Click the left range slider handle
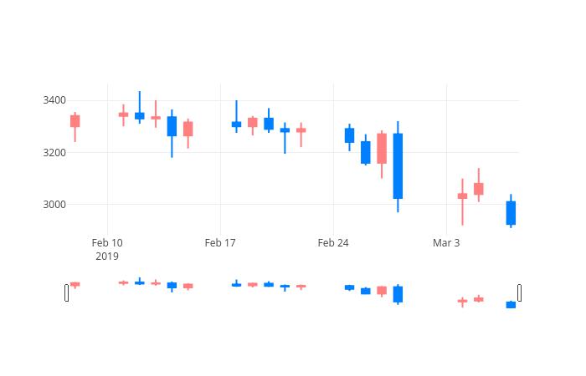586x376 pixels. [66, 292]
